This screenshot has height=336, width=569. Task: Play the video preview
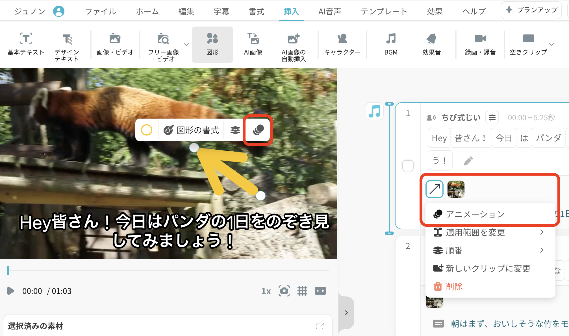point(11,291)
